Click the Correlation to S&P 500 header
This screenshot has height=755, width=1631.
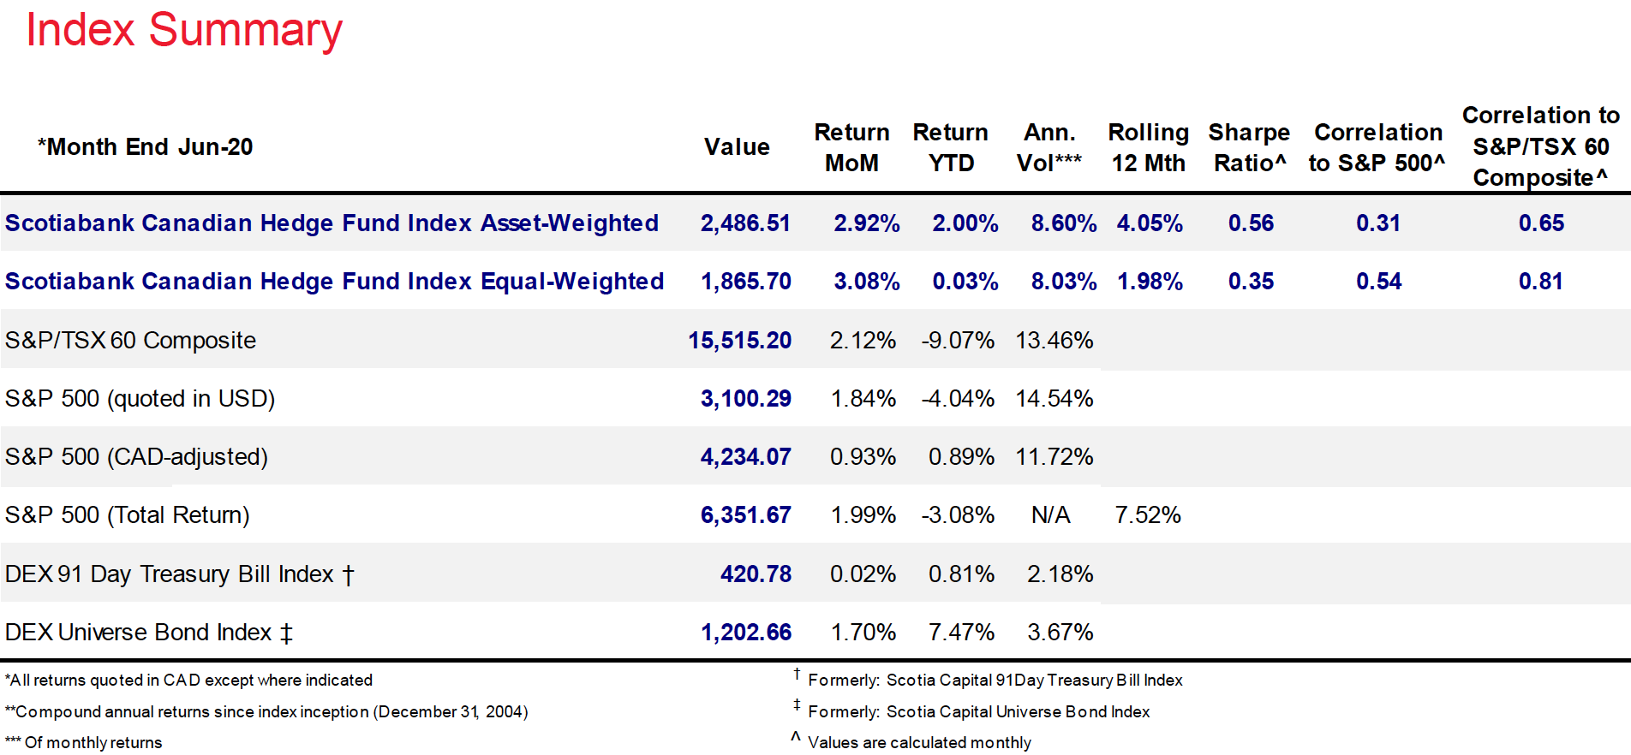(x=1377, y=147)
